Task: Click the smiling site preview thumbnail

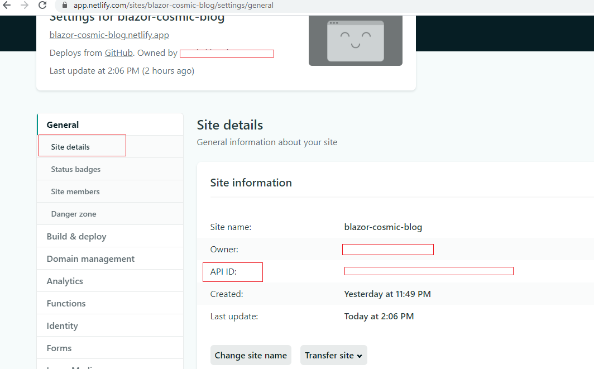Action: pos(355,41)
